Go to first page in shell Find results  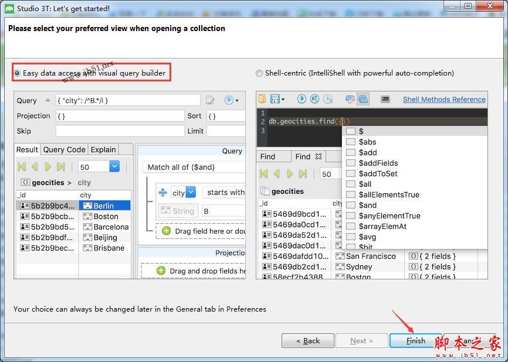pyautogui.click(x=264, y=174)
